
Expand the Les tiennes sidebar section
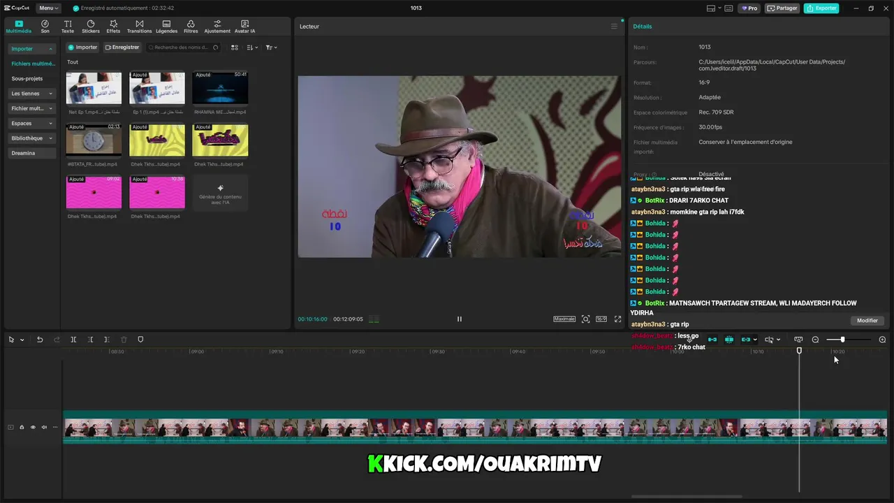(x=32, y=94)
